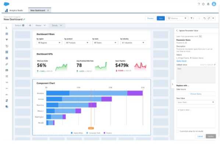Select the date widget sidebar icon
This screenshot has width=220, height=147.
[7, 70]
